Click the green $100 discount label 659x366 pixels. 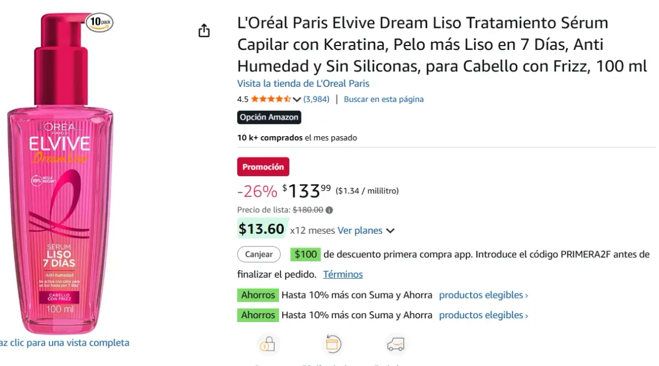click(x=305, y=254)
